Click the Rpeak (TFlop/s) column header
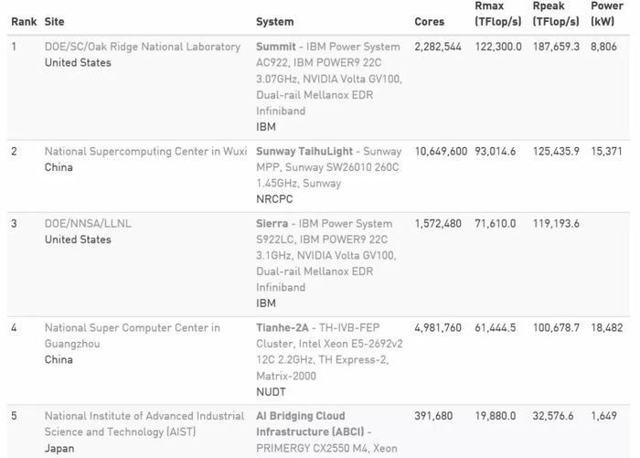Screen dimensions: 640x458 pos(557,14)
